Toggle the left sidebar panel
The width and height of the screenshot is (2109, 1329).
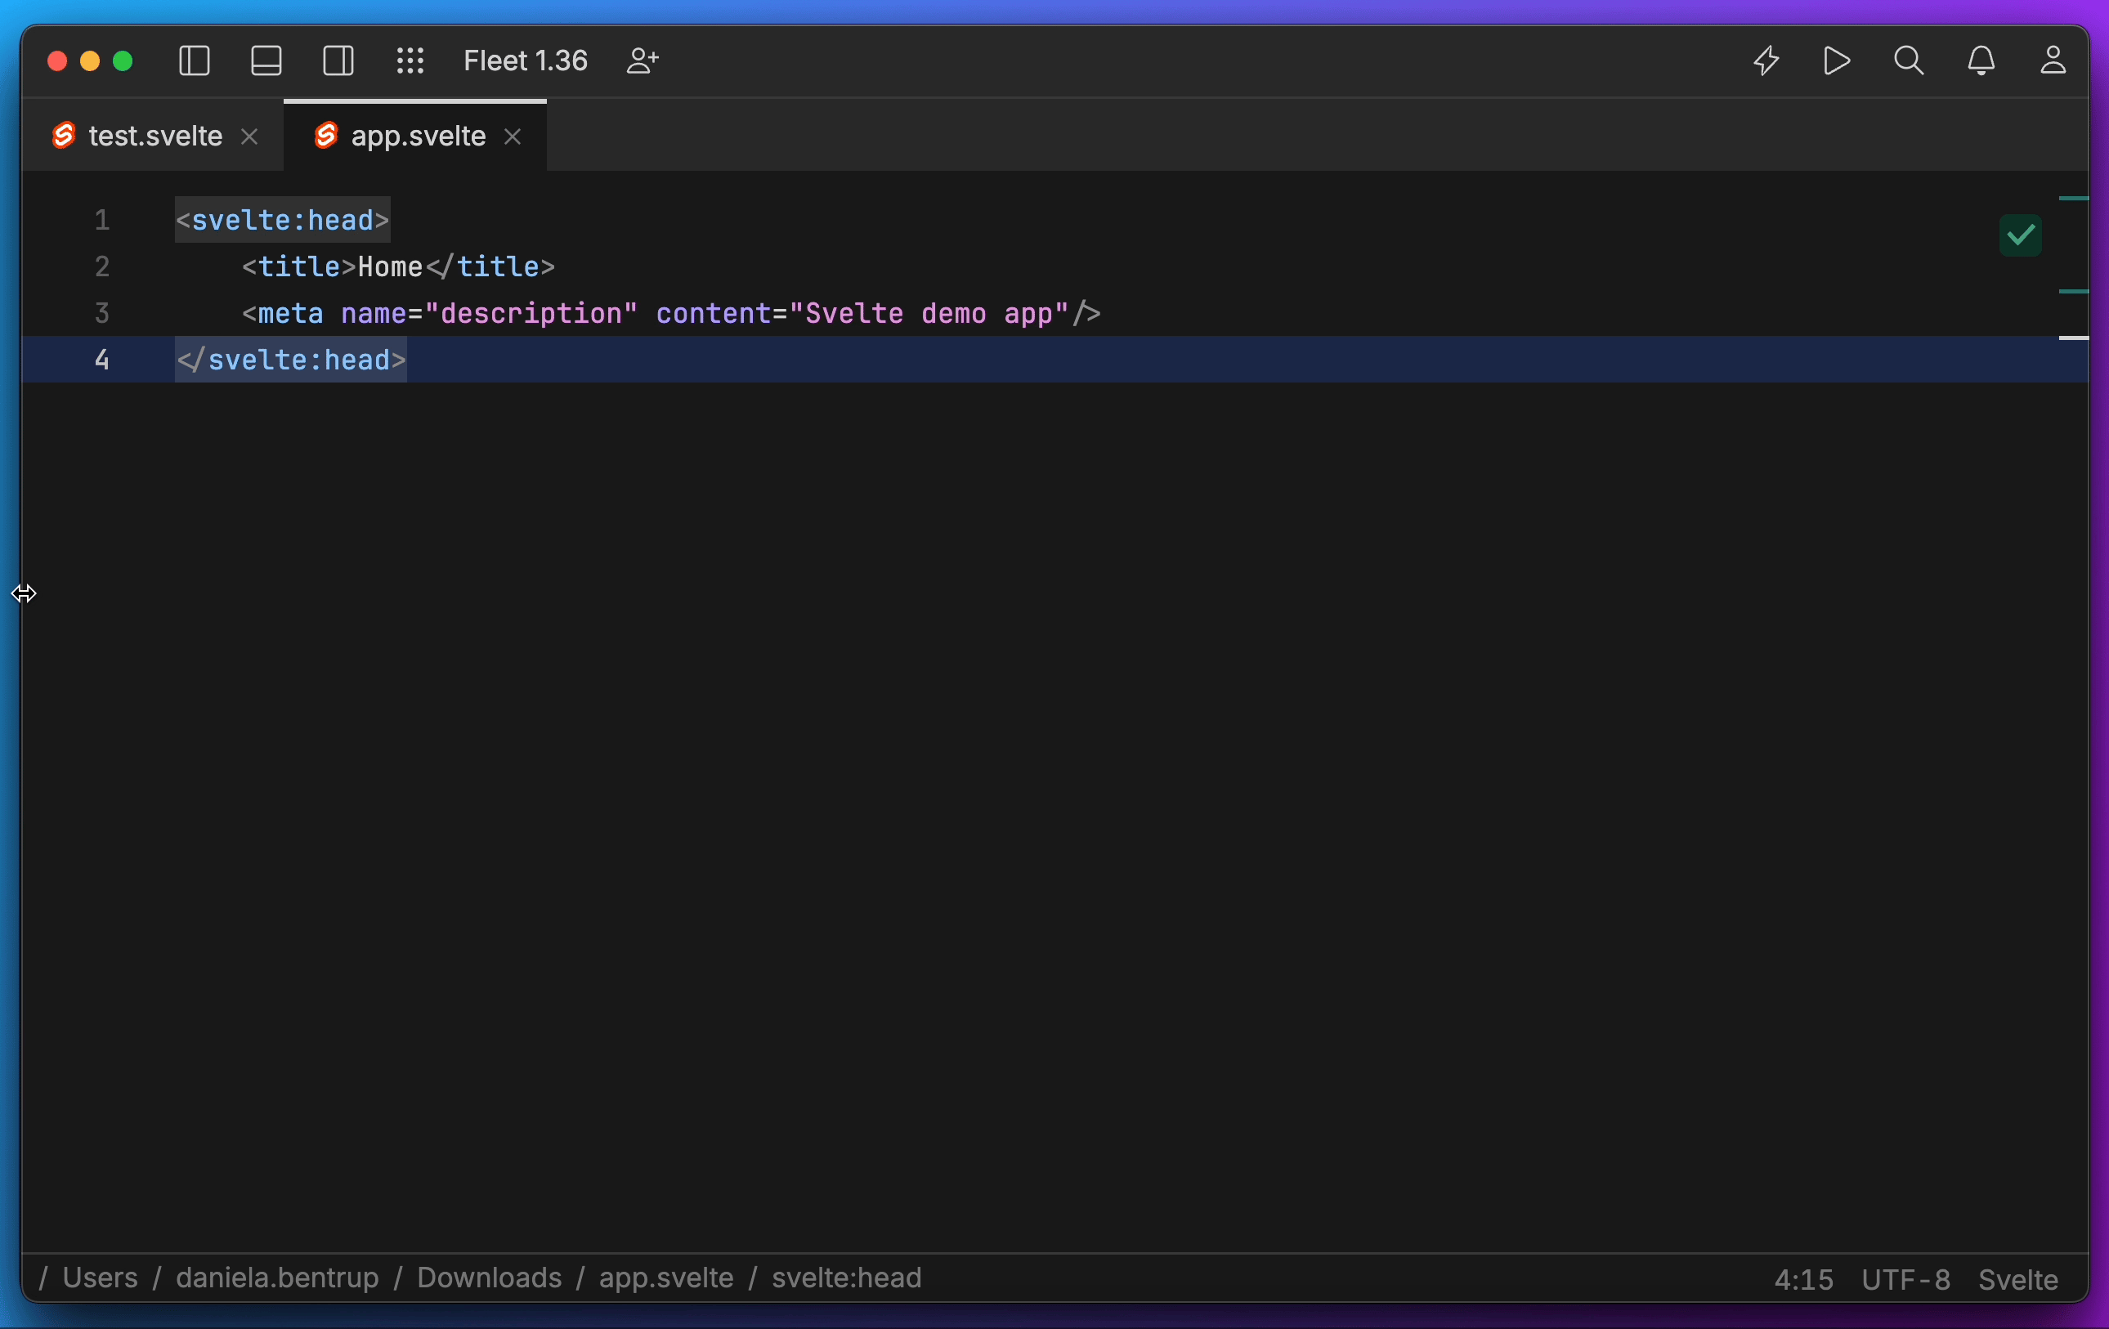tap(195, 61)
